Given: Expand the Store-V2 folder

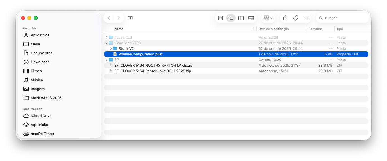Looking at the screenshot, I should [111, 48].
